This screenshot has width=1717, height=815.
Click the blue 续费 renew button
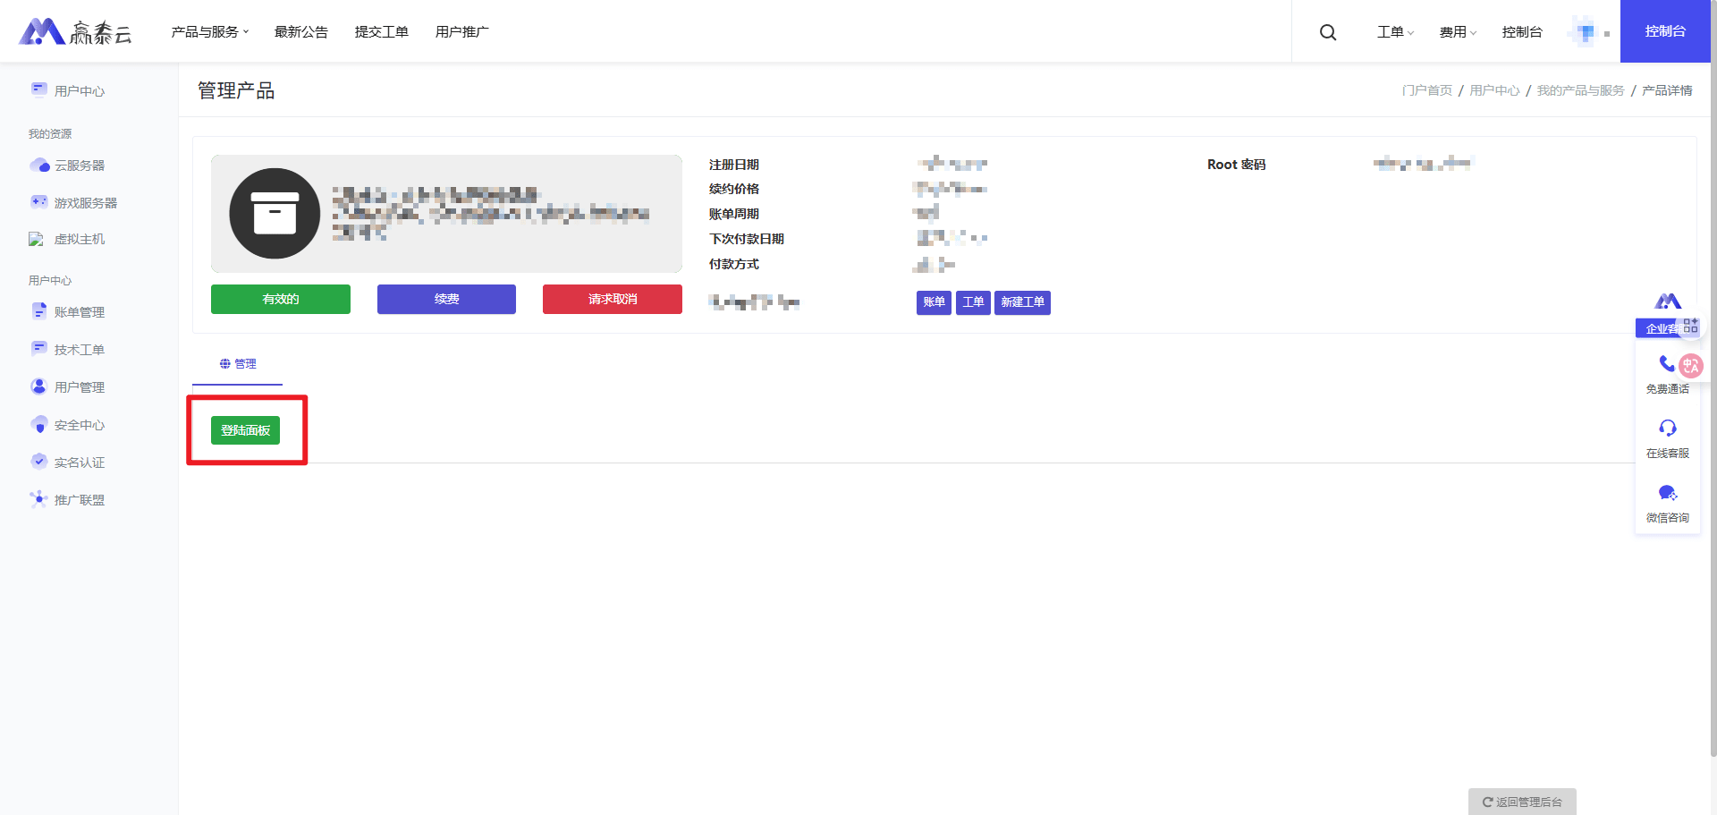[x=446, y=300]
